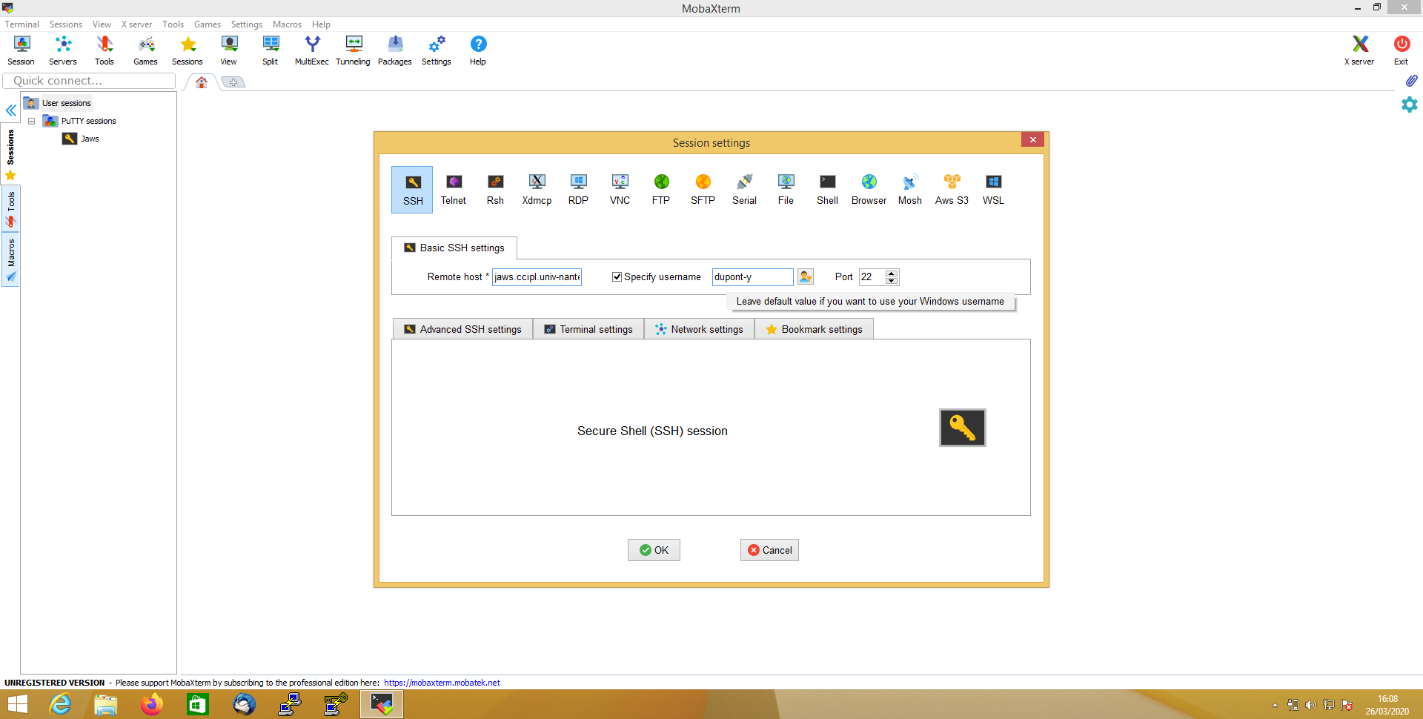Select Aws S3 session type
Screen dimensions: 1423x719
pos(952,190)
